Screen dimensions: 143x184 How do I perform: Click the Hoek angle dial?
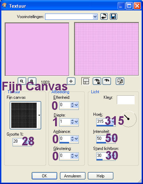pos(128,119)
